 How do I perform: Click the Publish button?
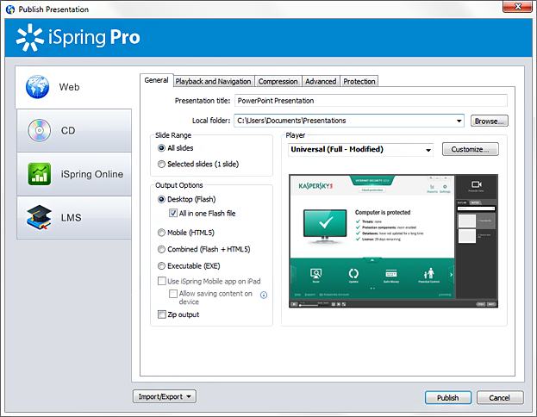tap(448, 397)
